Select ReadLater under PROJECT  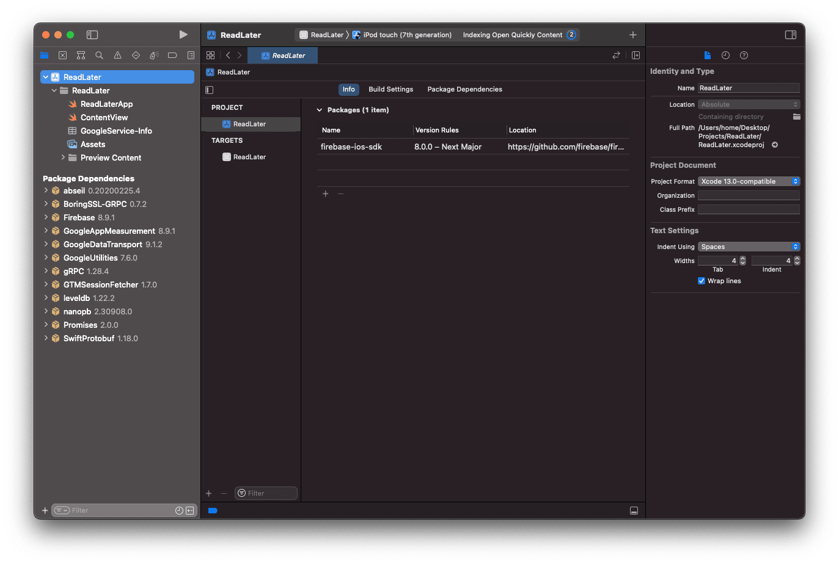(x=251, y=125)
